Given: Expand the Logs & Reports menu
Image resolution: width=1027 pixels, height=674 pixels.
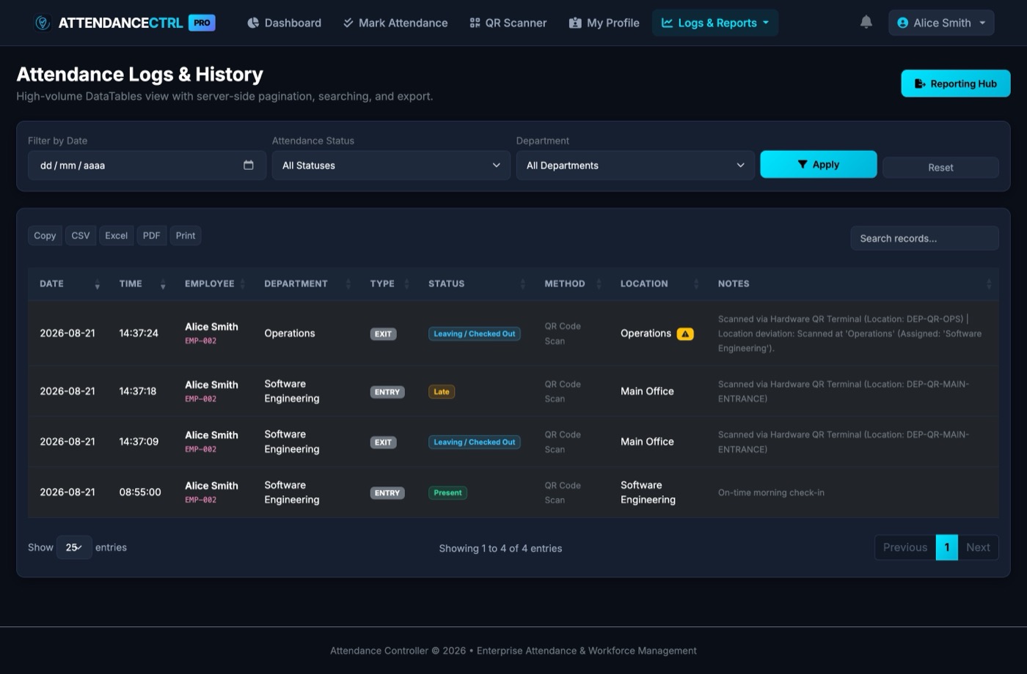Looking at the screenshot, I should point(715,23).
